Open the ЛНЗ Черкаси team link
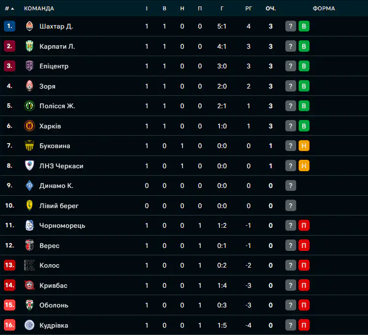 pos(61,166)
